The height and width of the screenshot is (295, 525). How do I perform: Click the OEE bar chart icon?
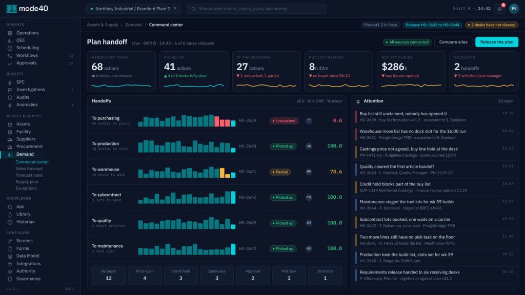pyautogui.click(x=10, y=40)
